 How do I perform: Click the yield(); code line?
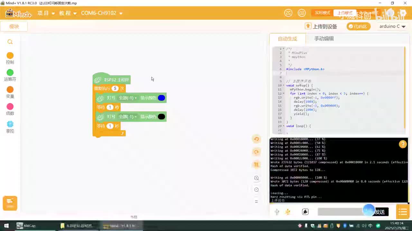coord(301,114)
